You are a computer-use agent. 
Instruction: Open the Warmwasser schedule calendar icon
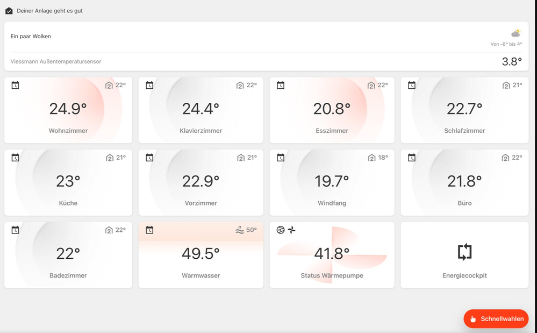pyautogui.click(x=149, y=230)
